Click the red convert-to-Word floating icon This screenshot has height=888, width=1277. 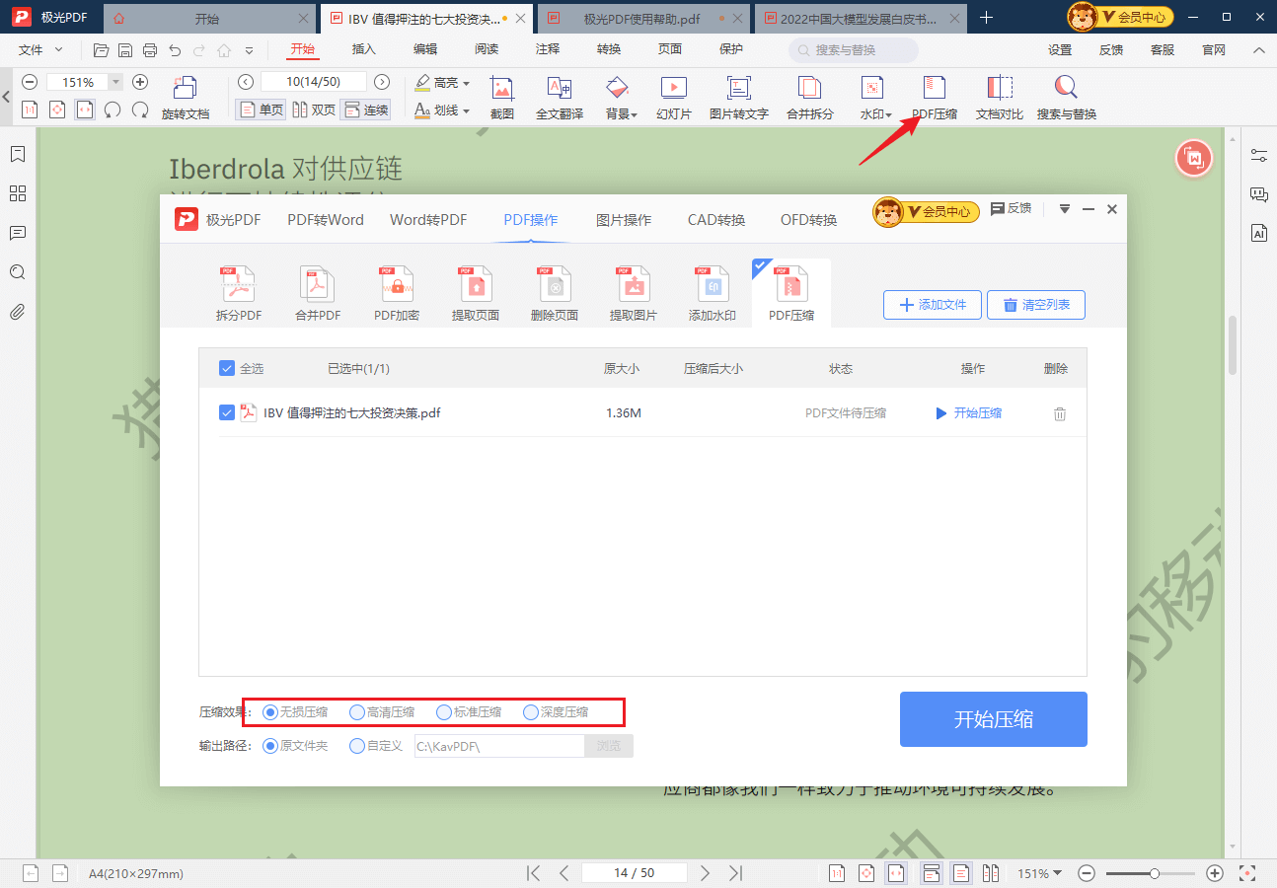tap(1194, 158)
